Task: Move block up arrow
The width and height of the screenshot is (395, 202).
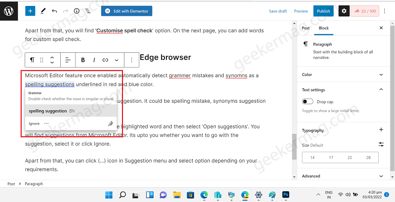Action: point(52,57)
